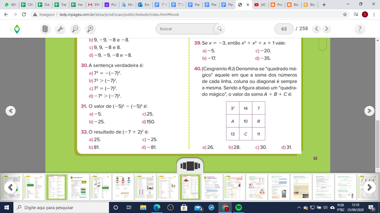Click the Windows taskbar search box

pyautogui.click(x=61, y=207)
